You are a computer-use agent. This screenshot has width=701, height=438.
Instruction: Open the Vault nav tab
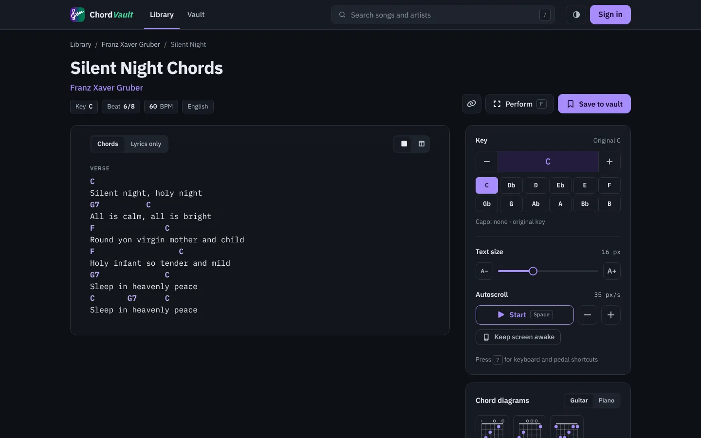(196, 15)
